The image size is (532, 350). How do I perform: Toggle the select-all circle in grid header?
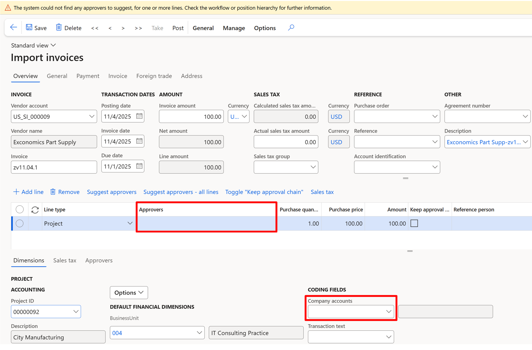(x=20, y=209)
